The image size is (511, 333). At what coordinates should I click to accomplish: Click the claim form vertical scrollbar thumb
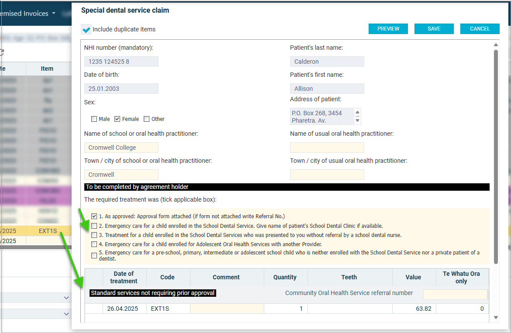click(x=496, y=157)
